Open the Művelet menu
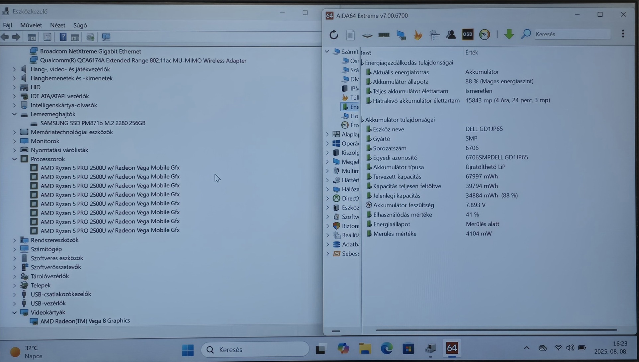639x362 pixels. [x=31, y=25]
